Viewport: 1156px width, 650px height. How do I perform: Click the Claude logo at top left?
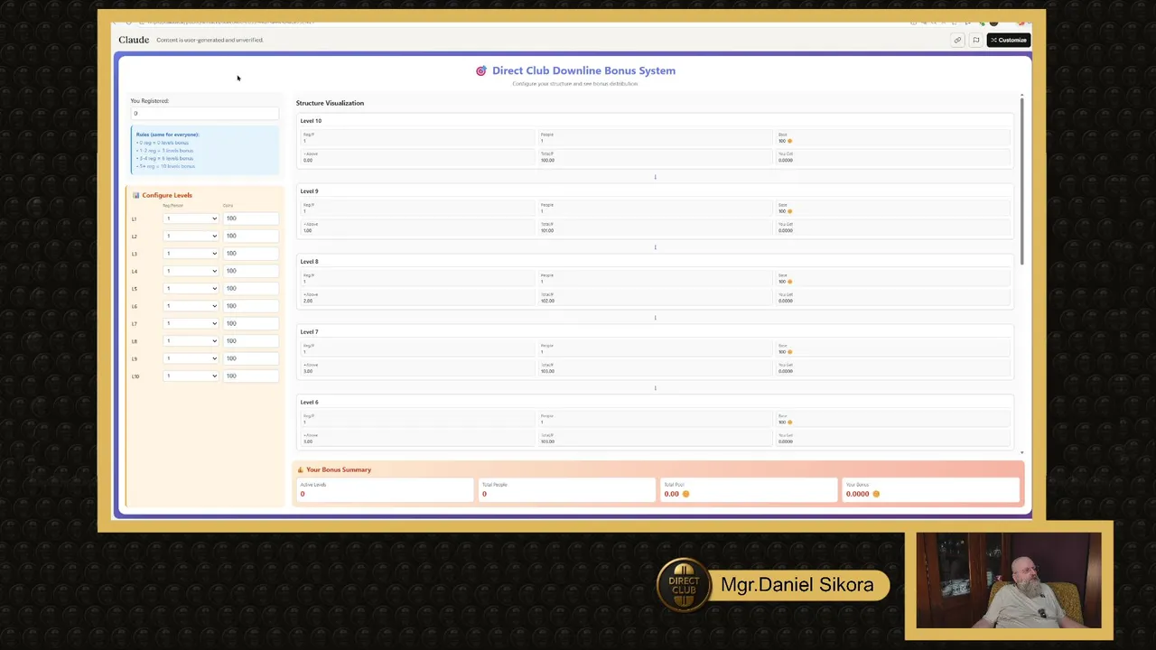134,40
